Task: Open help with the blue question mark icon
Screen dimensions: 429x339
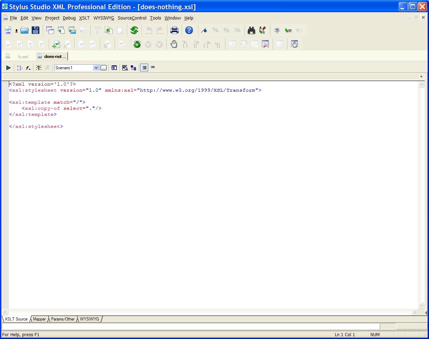Action: [189, 31]
